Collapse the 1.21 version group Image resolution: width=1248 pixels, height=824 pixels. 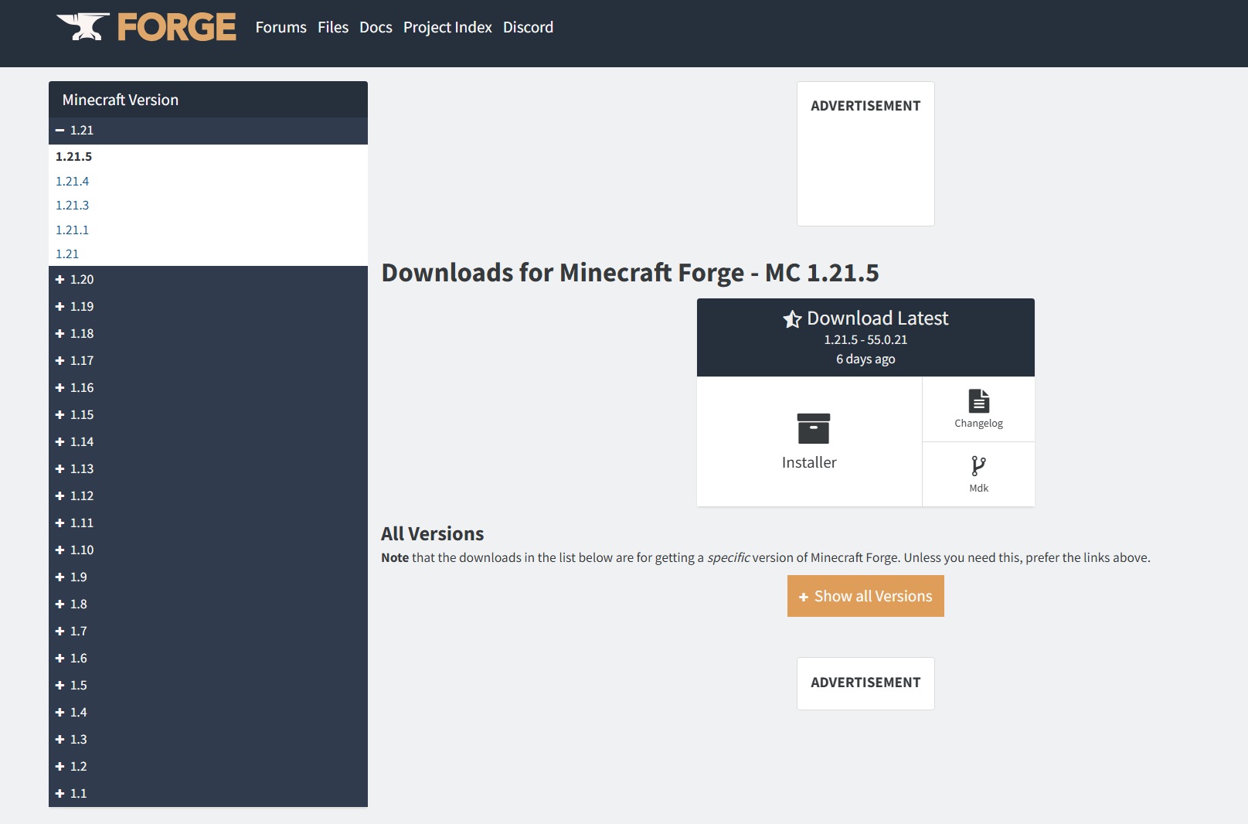[x=208, y=131]
